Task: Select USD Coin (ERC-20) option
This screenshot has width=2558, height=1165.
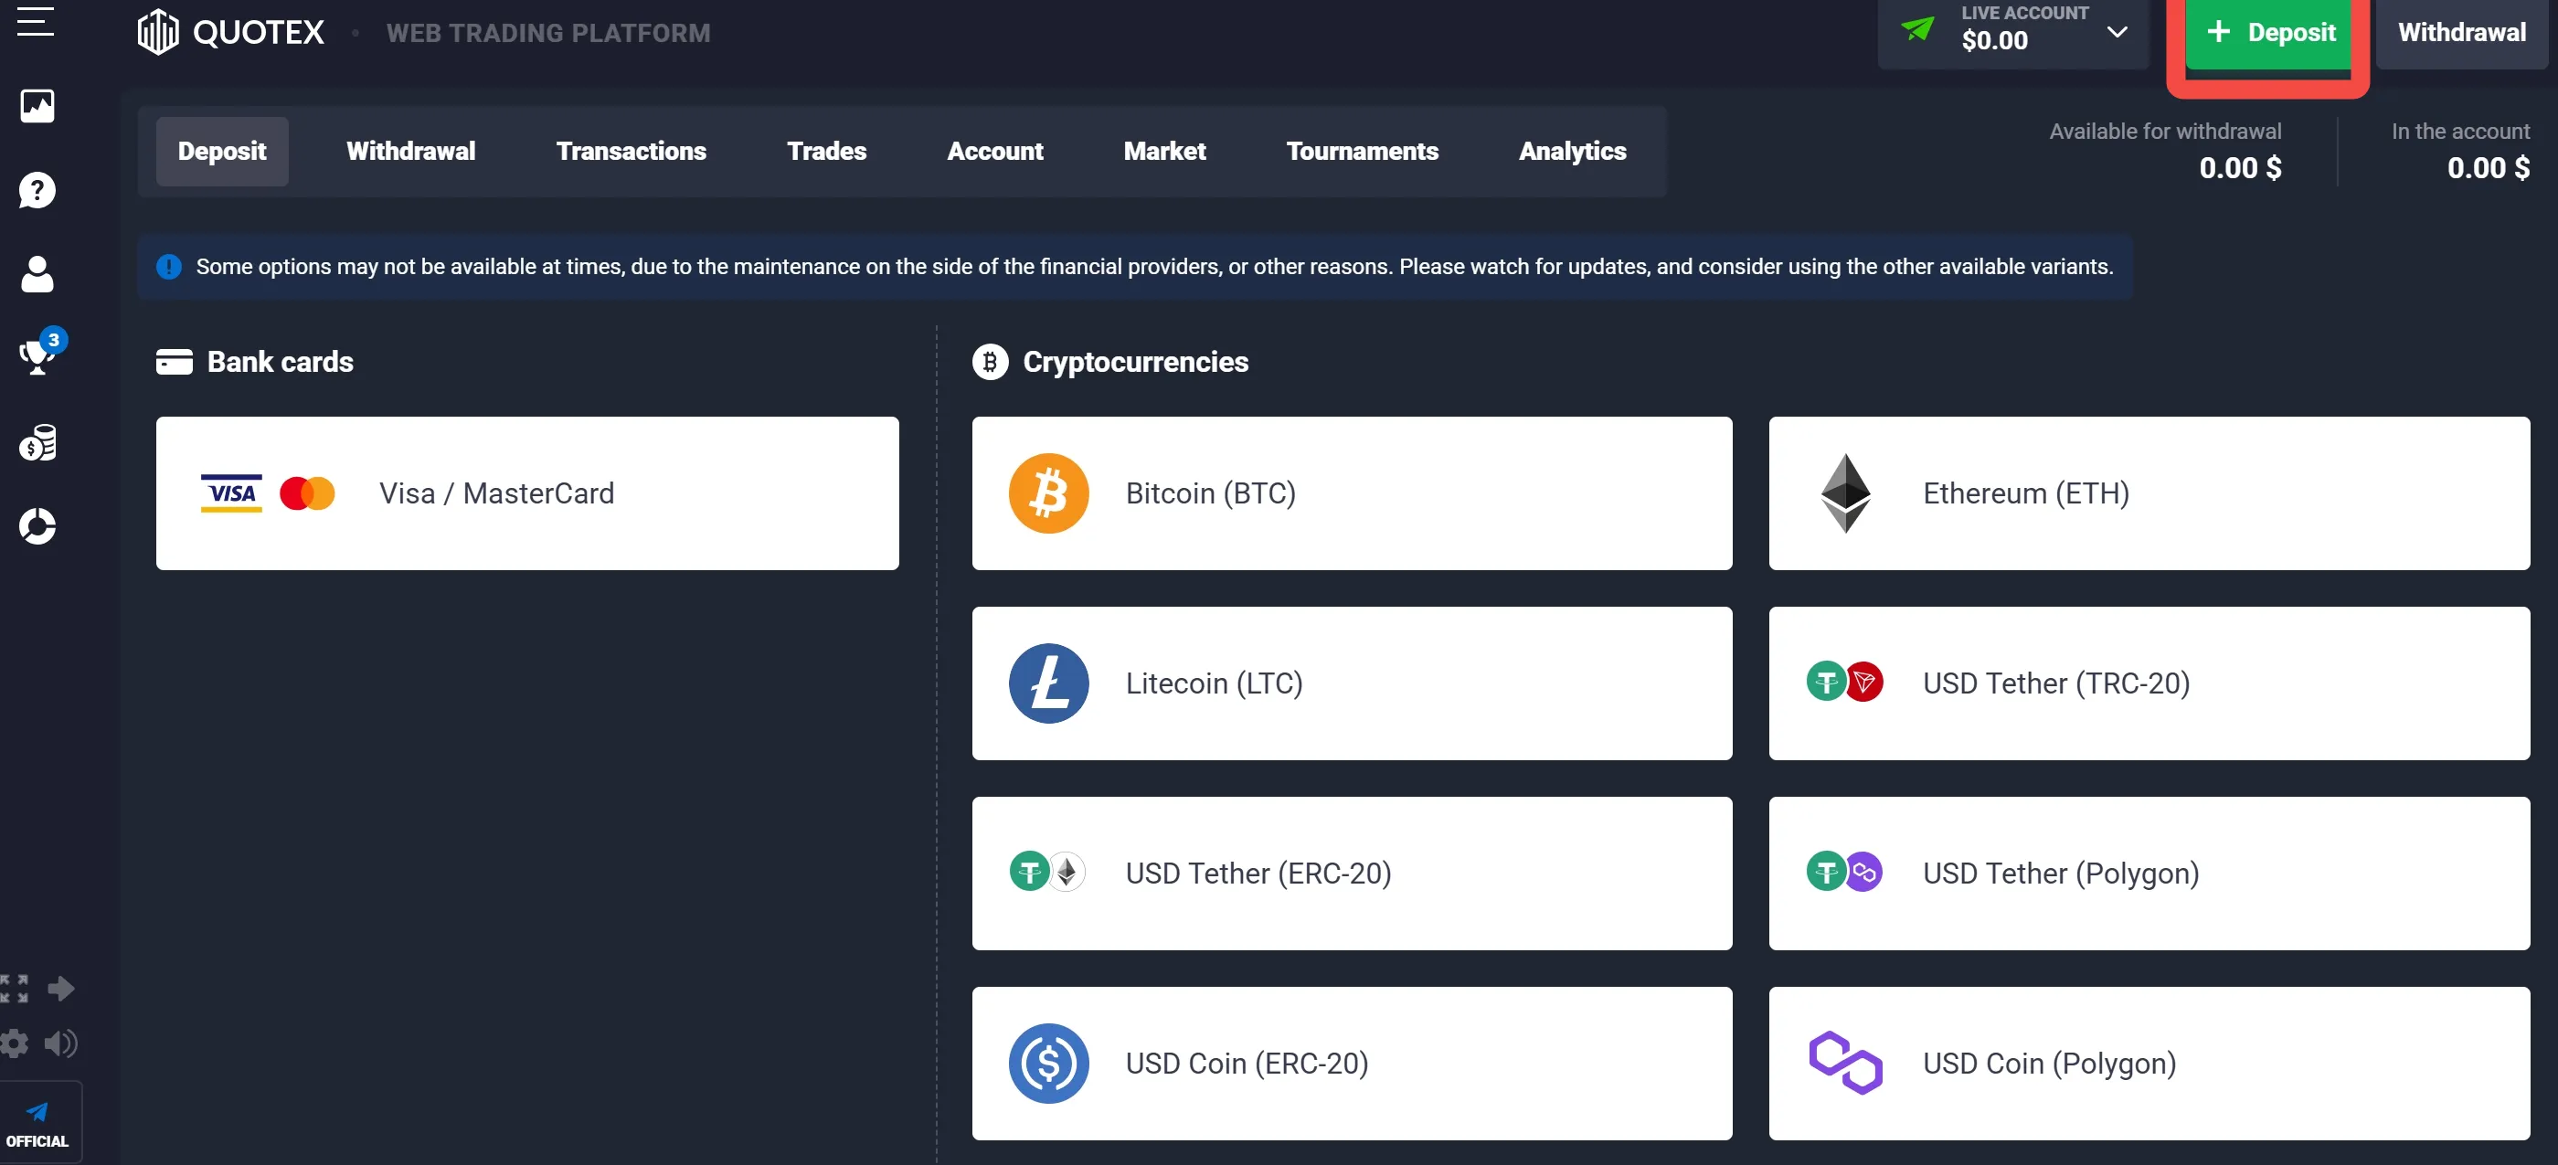Action: click(1353, 1064)
